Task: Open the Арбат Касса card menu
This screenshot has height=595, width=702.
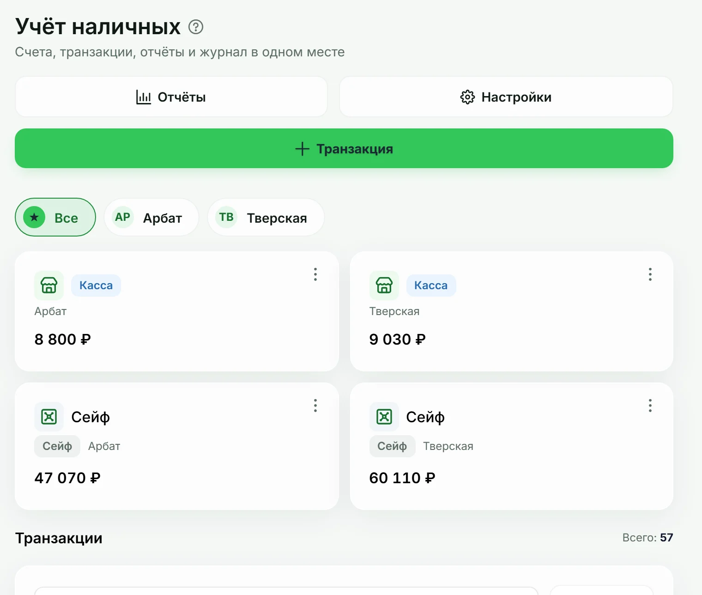Action: 315,274
